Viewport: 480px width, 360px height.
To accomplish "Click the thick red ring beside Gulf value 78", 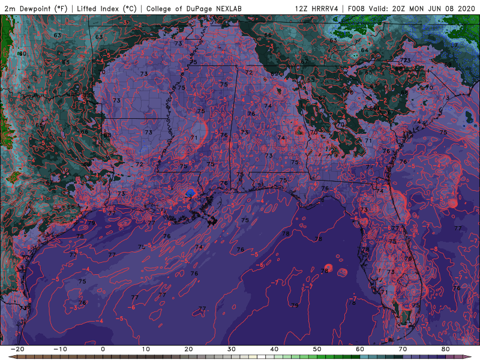I will 328,268.
